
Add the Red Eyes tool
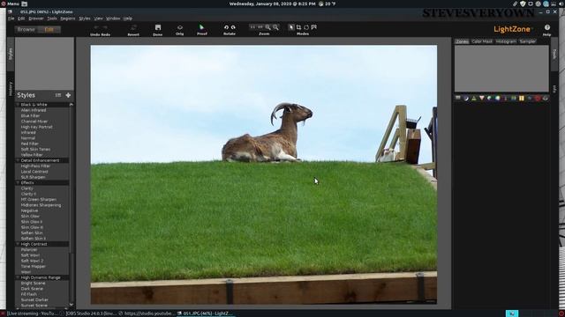[x=546, y=98]
